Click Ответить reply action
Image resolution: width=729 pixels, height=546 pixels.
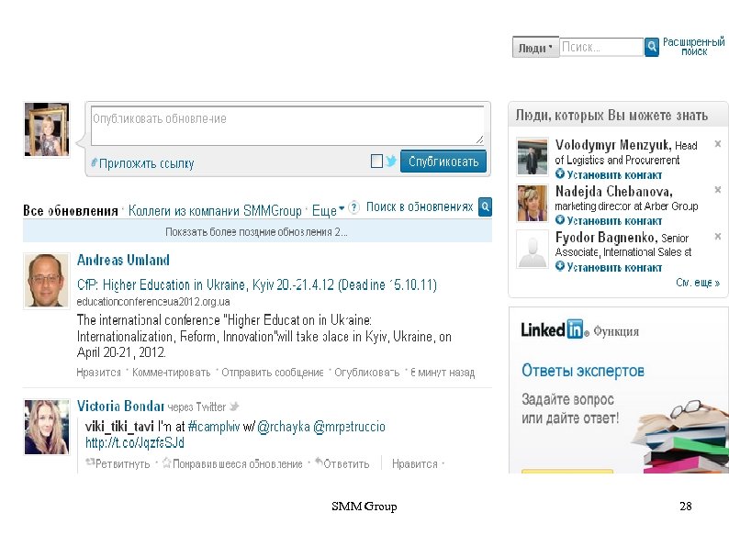click(342, 463)
